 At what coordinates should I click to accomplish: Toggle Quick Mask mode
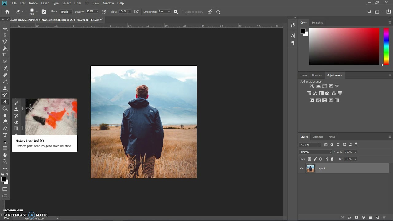[x=5, y=189]
